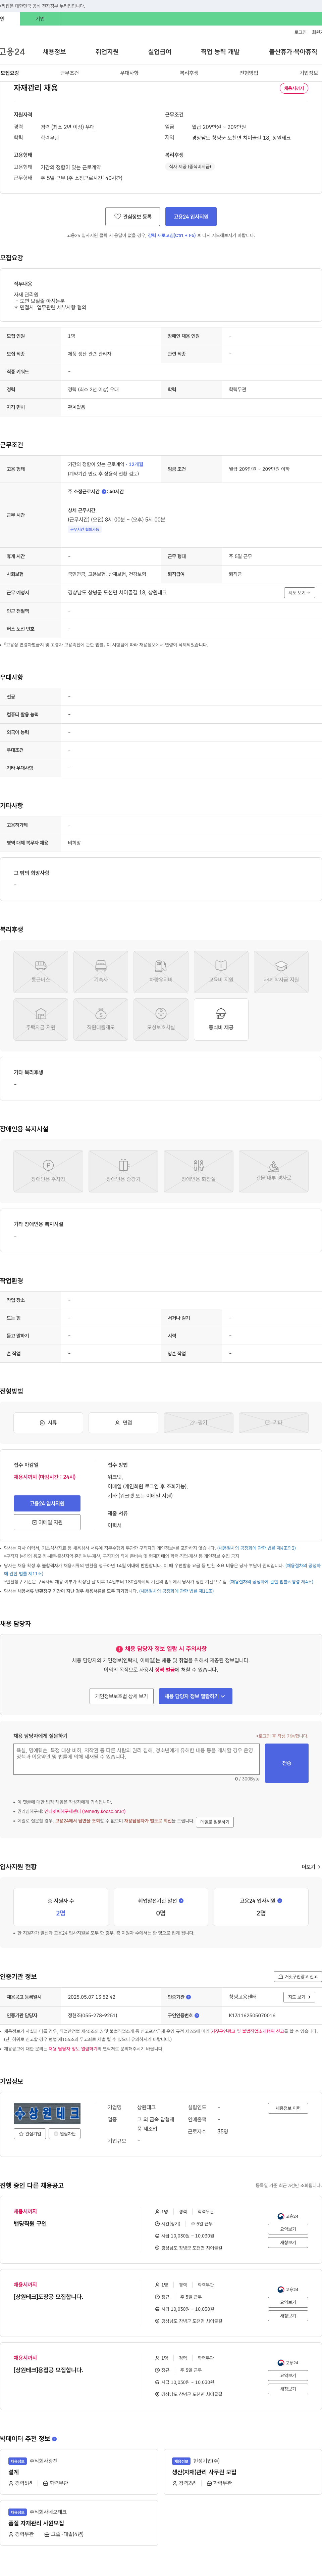The height and width of the screenshot is (2576, 322).
Task: Switch to the 근무조건 tab
Action: [x=69, y=73]
